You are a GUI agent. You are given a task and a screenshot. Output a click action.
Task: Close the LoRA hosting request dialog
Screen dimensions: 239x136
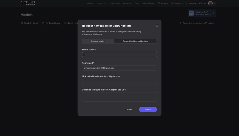[157, 26]
